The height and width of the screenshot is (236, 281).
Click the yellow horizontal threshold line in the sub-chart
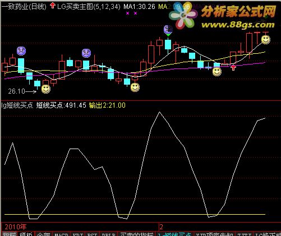click(x=135, y=214)
